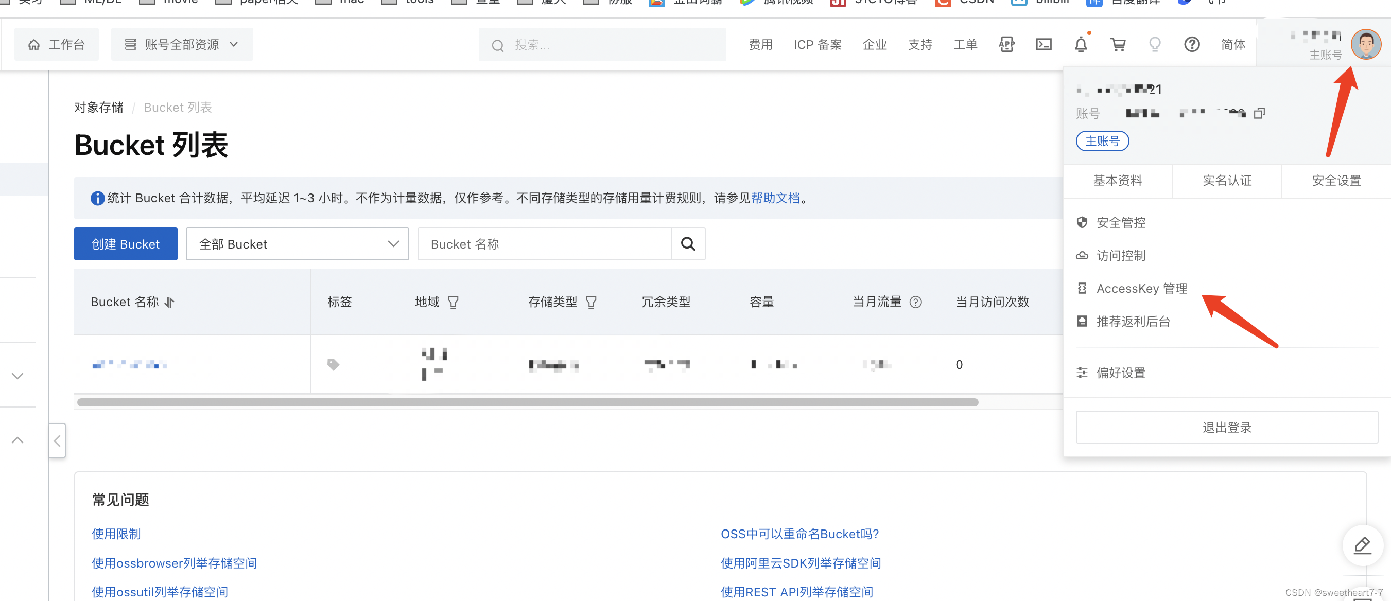The image size is (1391, 601).
Task: Expand the sidebar section with down chevron
Action: 18,376
